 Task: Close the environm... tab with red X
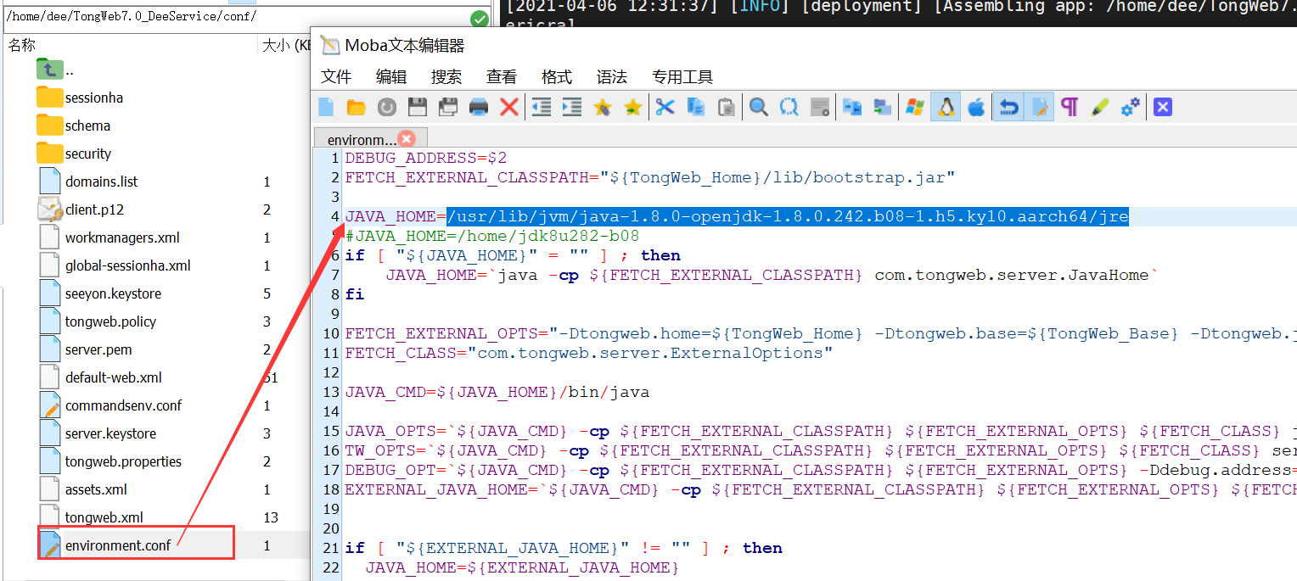(x=407, y=139)
